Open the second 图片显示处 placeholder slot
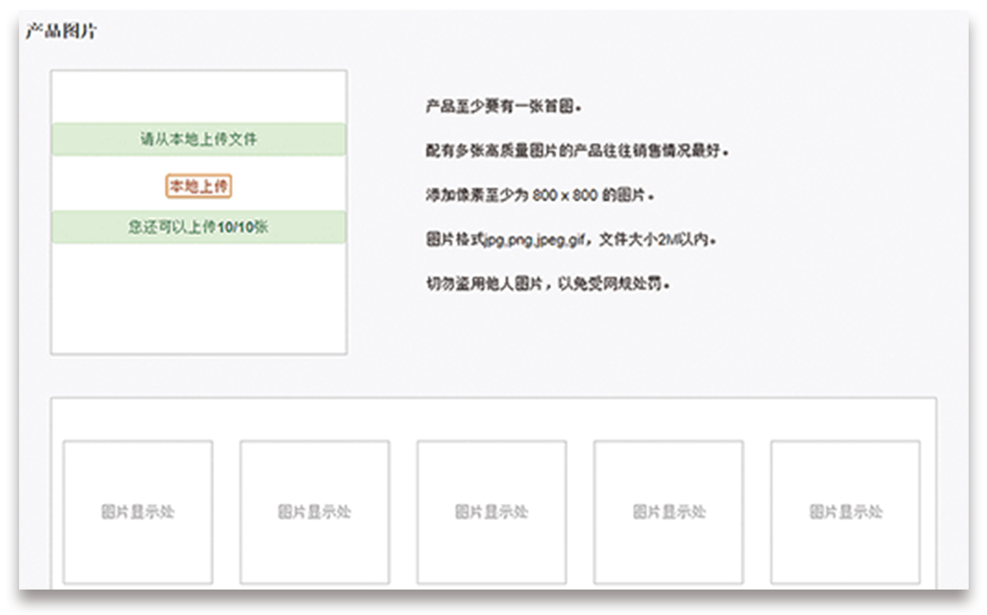The image size is (987, 615). tap(315, 512)
